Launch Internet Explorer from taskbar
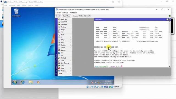The image size is (176, 99). pos(23,82)
